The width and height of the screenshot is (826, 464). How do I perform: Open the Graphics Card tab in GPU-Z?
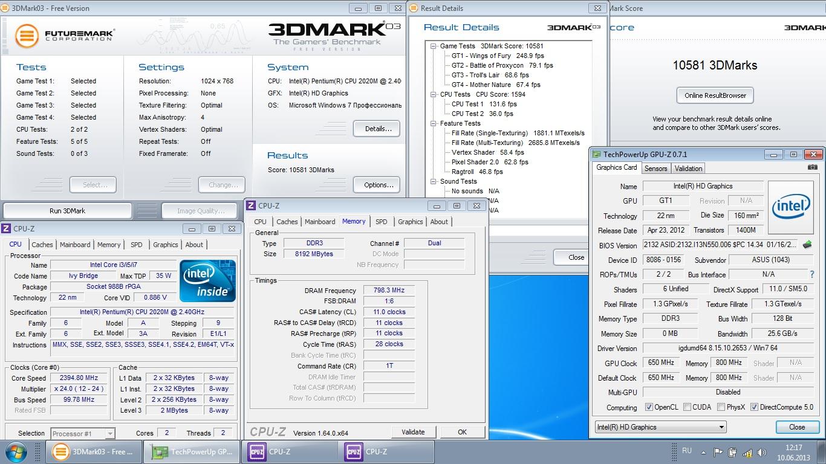pos(616,167)
